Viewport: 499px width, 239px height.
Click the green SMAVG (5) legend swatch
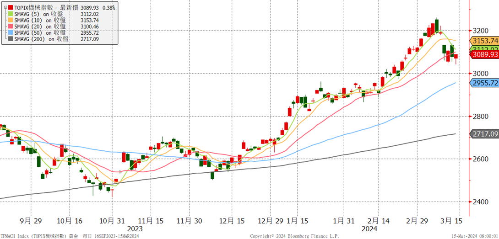tap(11, 14)
